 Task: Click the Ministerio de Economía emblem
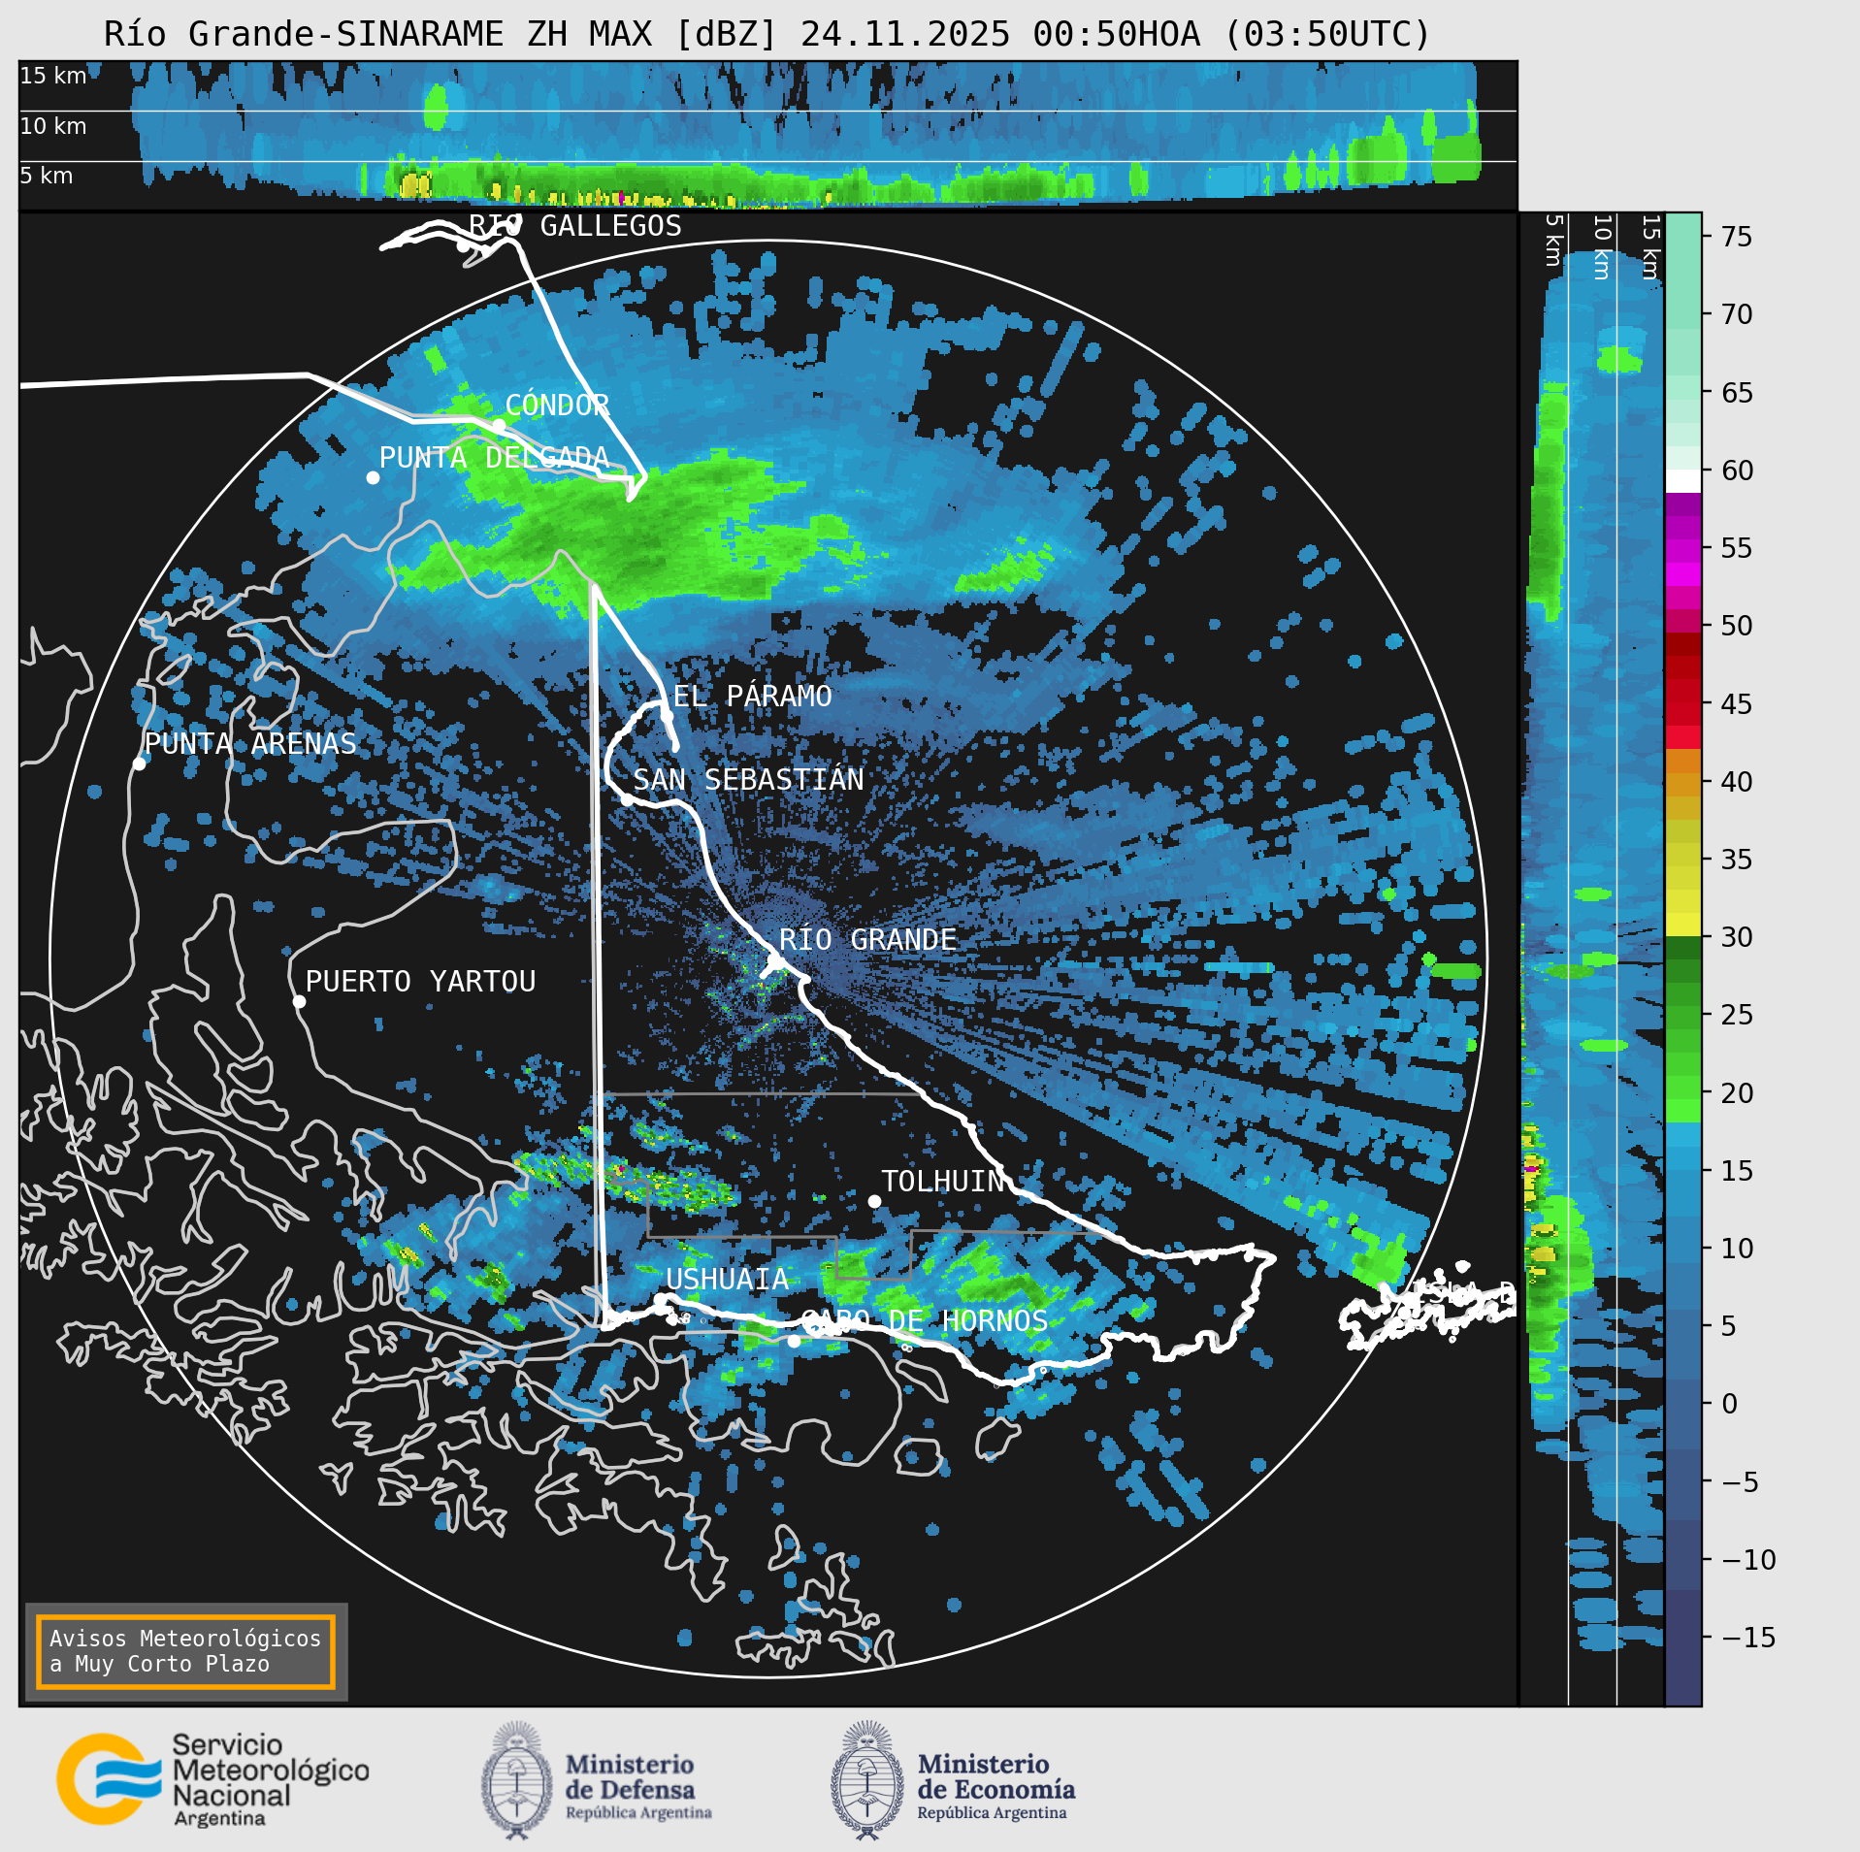coord(867,1780)
